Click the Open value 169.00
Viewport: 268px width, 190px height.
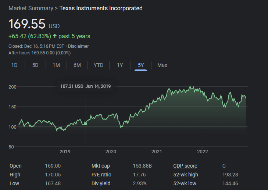click(53, 166)
